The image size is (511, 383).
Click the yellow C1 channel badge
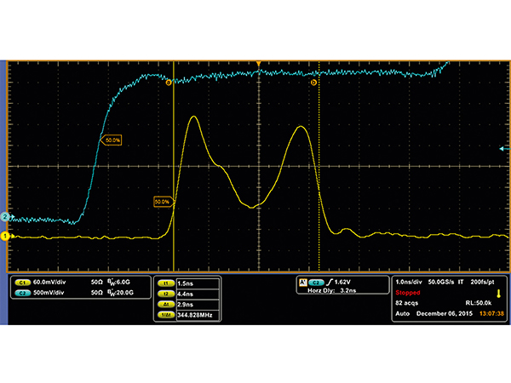click(x=22, y=282)
